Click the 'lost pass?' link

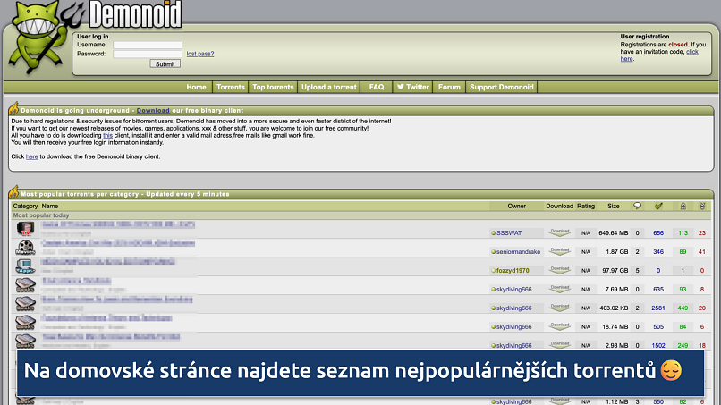[x=199, y=54]
